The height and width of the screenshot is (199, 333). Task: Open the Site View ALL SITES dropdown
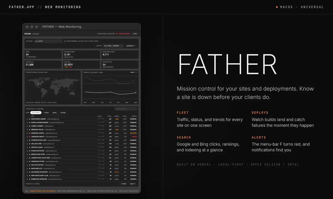point(48,41)
